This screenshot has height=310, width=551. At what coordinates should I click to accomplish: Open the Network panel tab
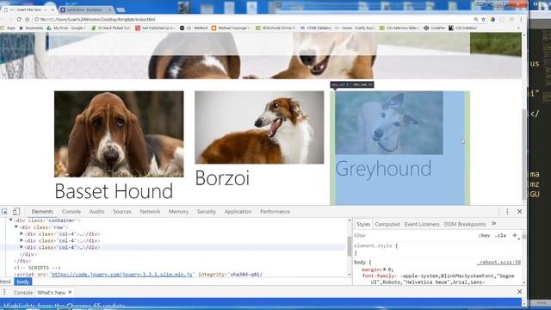pos(150,212)
